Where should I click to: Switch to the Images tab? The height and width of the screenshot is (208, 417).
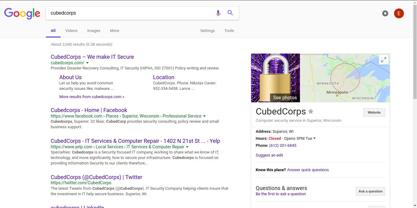click(x=94, y=31)
